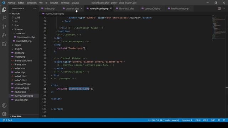Open the Terminal menu
The width and height of the screenshot is (228, 128).
click(x=65, y=3)
